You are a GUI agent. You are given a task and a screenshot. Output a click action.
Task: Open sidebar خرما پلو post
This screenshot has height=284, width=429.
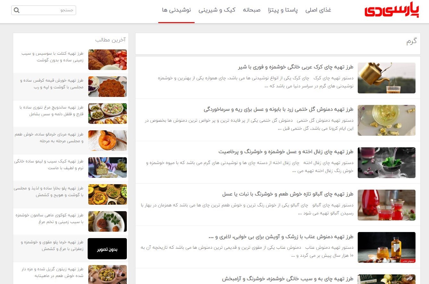[52, 245]
